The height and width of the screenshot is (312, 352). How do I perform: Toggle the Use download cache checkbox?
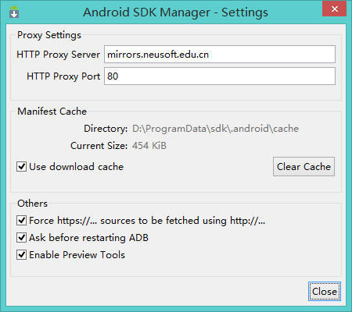coord(21,167)
